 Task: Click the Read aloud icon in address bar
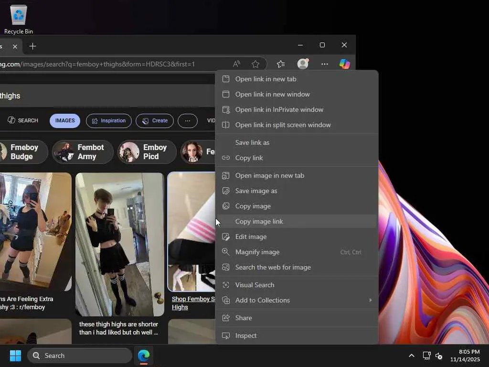[x=237, y=64]
